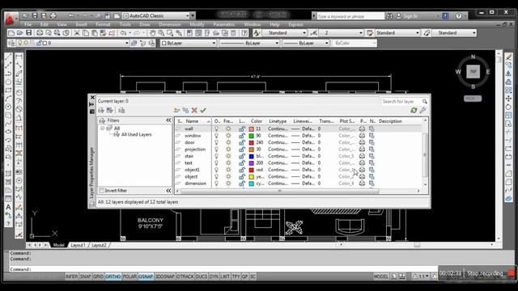Viewport: 518px width, 291px height.
Task: Click the Plot printer icon in standard toolbar
Action: click(x=40, y=33)
